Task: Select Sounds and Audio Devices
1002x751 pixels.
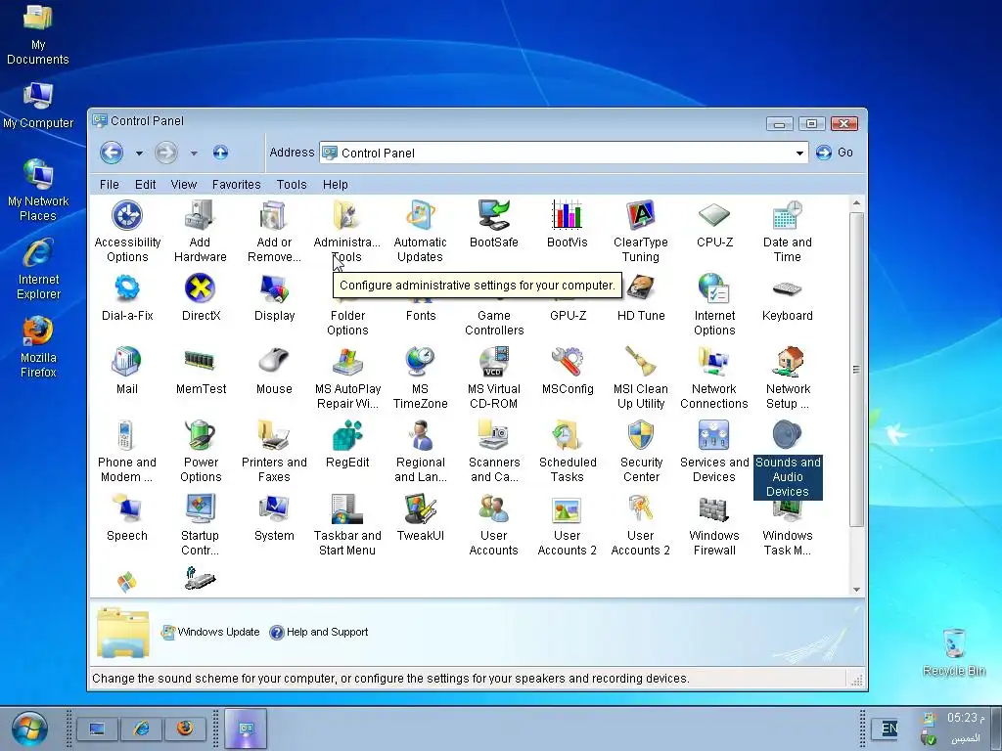Action: point(788,460)
